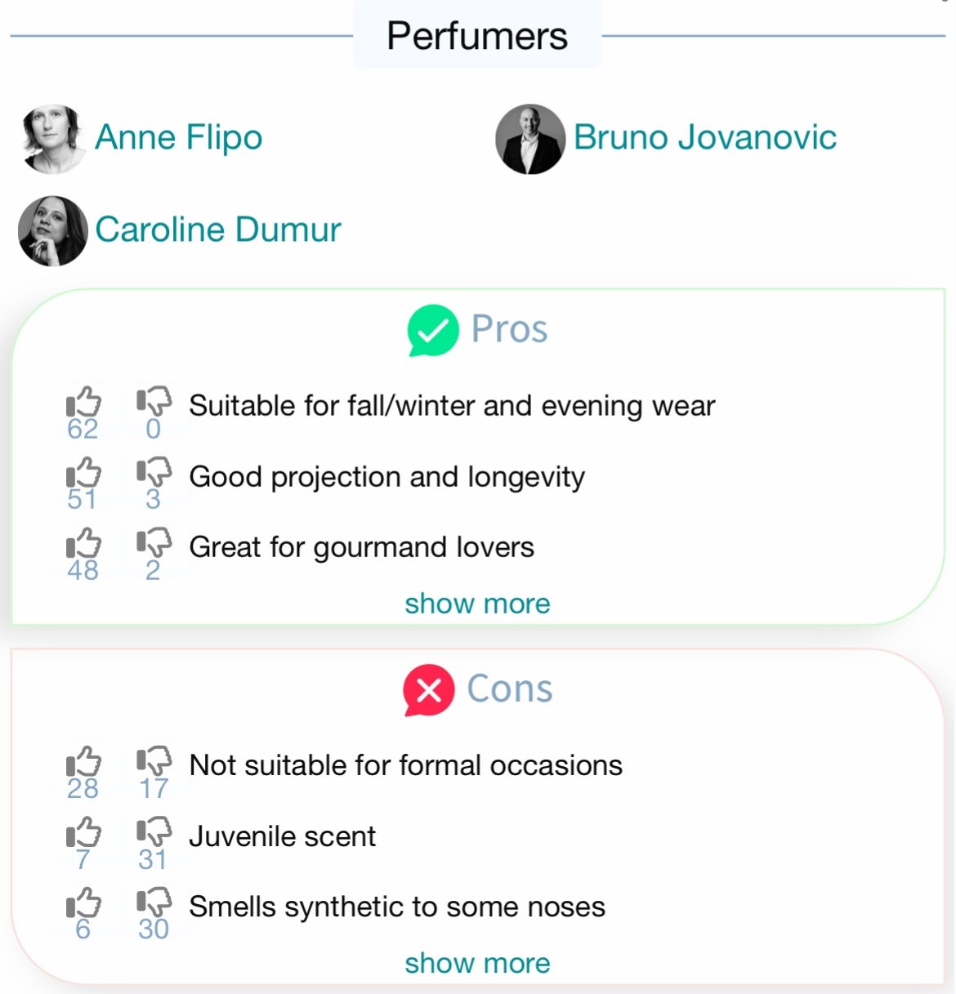Viewport: 956px width, 994px height.
Task: Thumbs down 'Good projection and longevity'
Action: pos(154,473)
